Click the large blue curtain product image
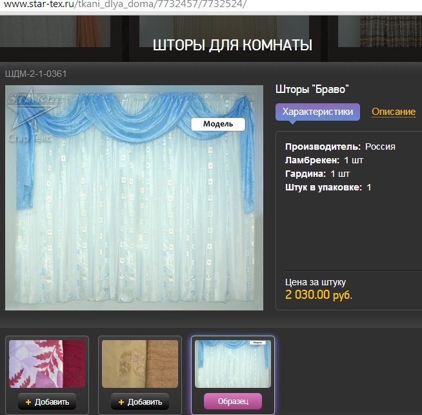 (134, 197)
